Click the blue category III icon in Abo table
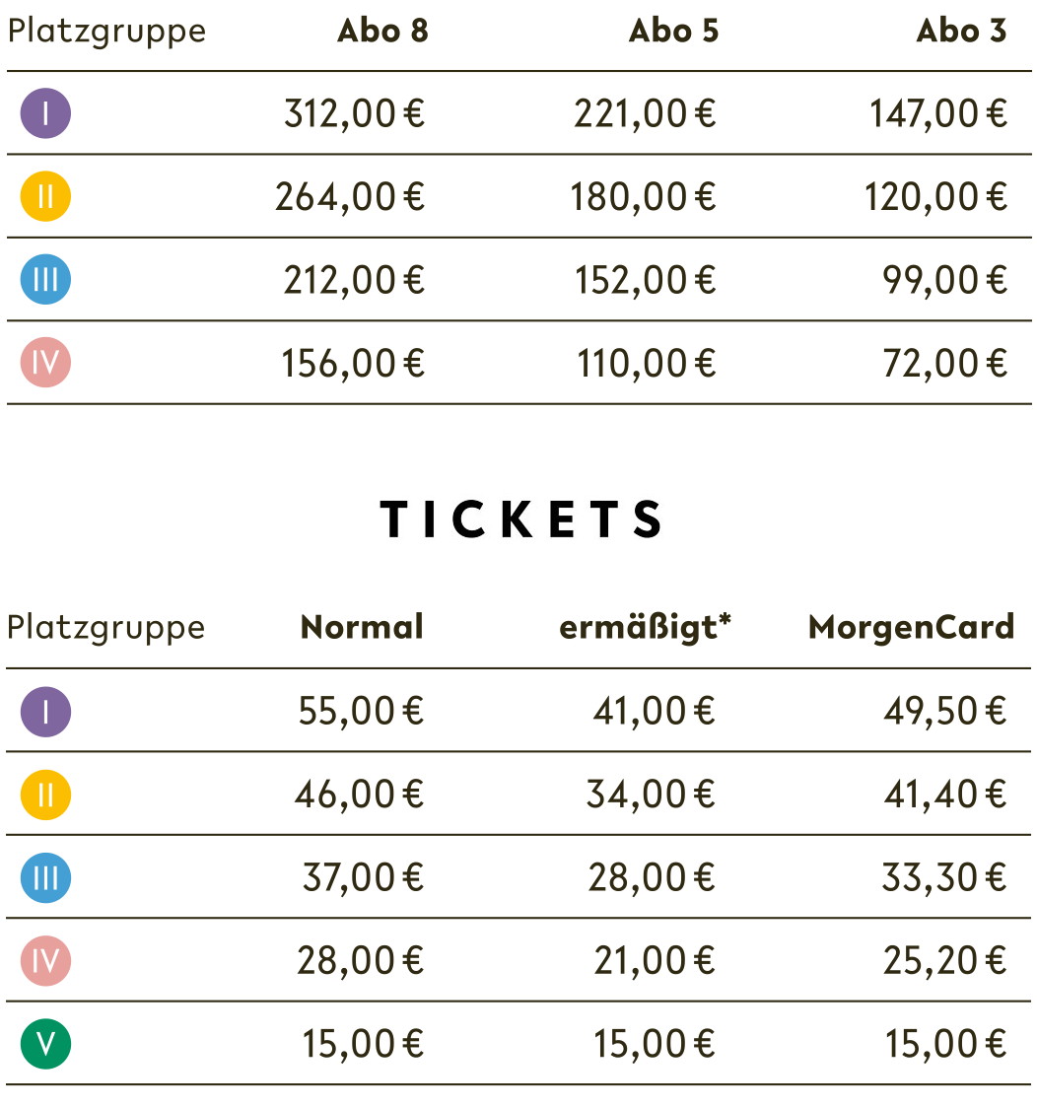The image size is (1037, 1107). 45,280
